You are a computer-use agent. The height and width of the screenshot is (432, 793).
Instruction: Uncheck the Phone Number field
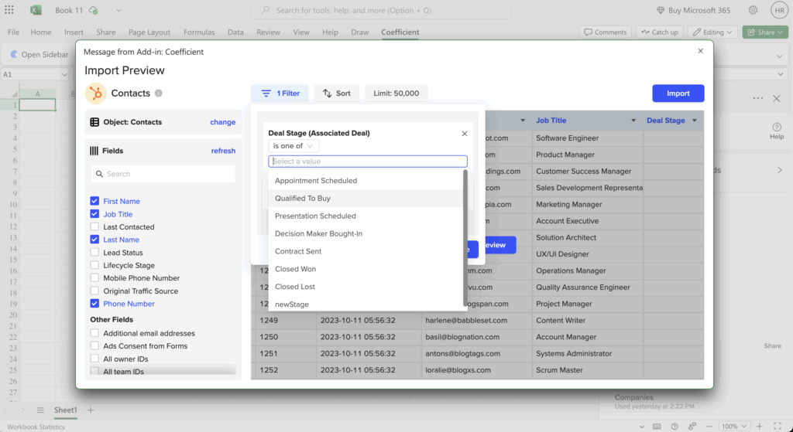click(x=94, y=303)
